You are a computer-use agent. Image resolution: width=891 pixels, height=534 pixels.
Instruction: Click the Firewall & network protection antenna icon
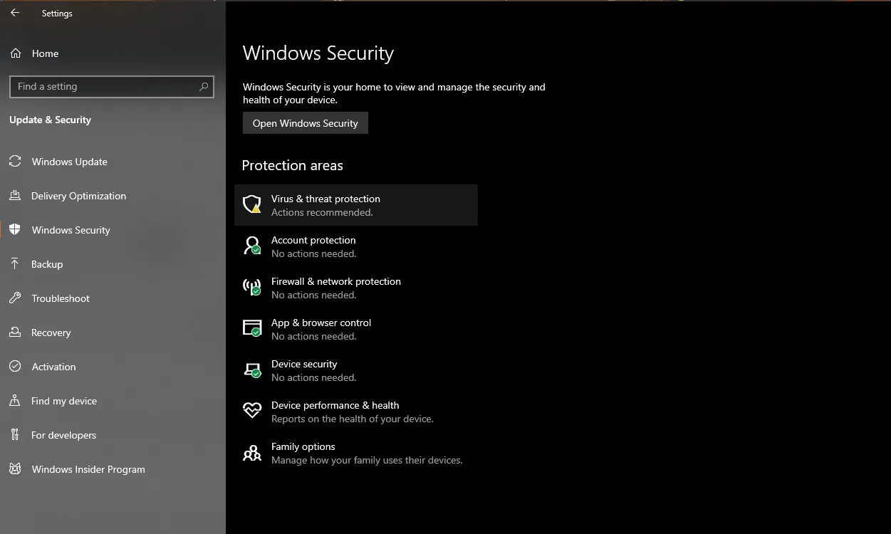pyautogui.click(x=252, y=288)
